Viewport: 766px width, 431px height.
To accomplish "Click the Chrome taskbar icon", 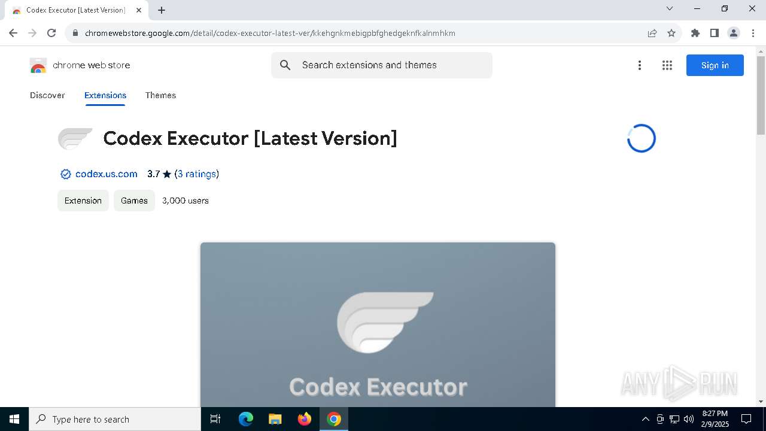I will point(334,419).
